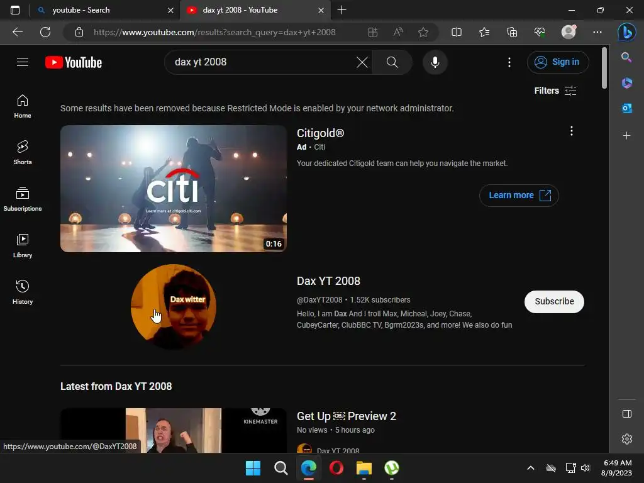
Task: Open the Citigold ad video thumbnail
Action: coord(174,189)
